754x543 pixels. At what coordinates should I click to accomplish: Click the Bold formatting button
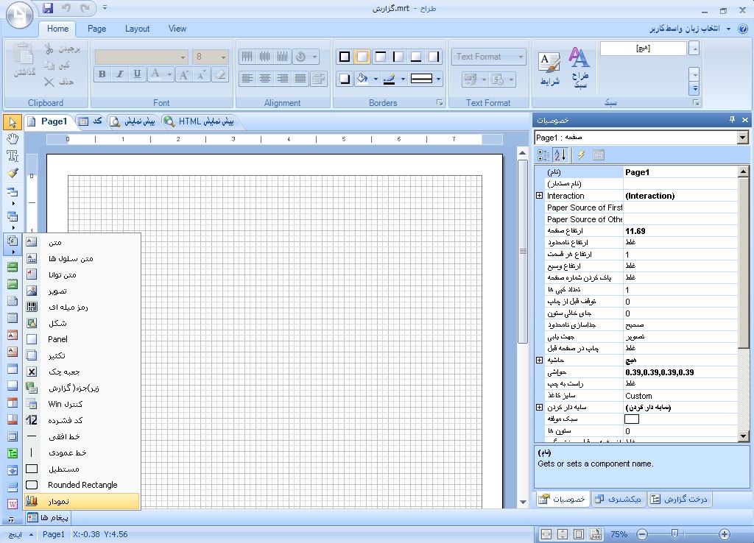click(x=102, y=74)
